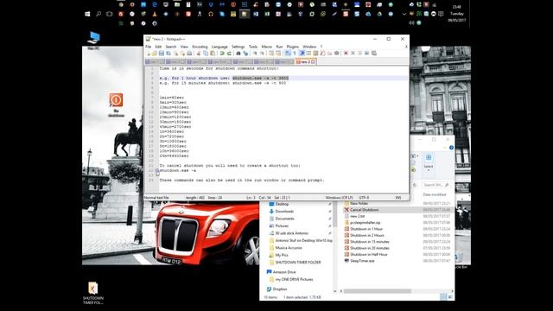
Task: Open the Windows Start button
Action: coord(87,14)
